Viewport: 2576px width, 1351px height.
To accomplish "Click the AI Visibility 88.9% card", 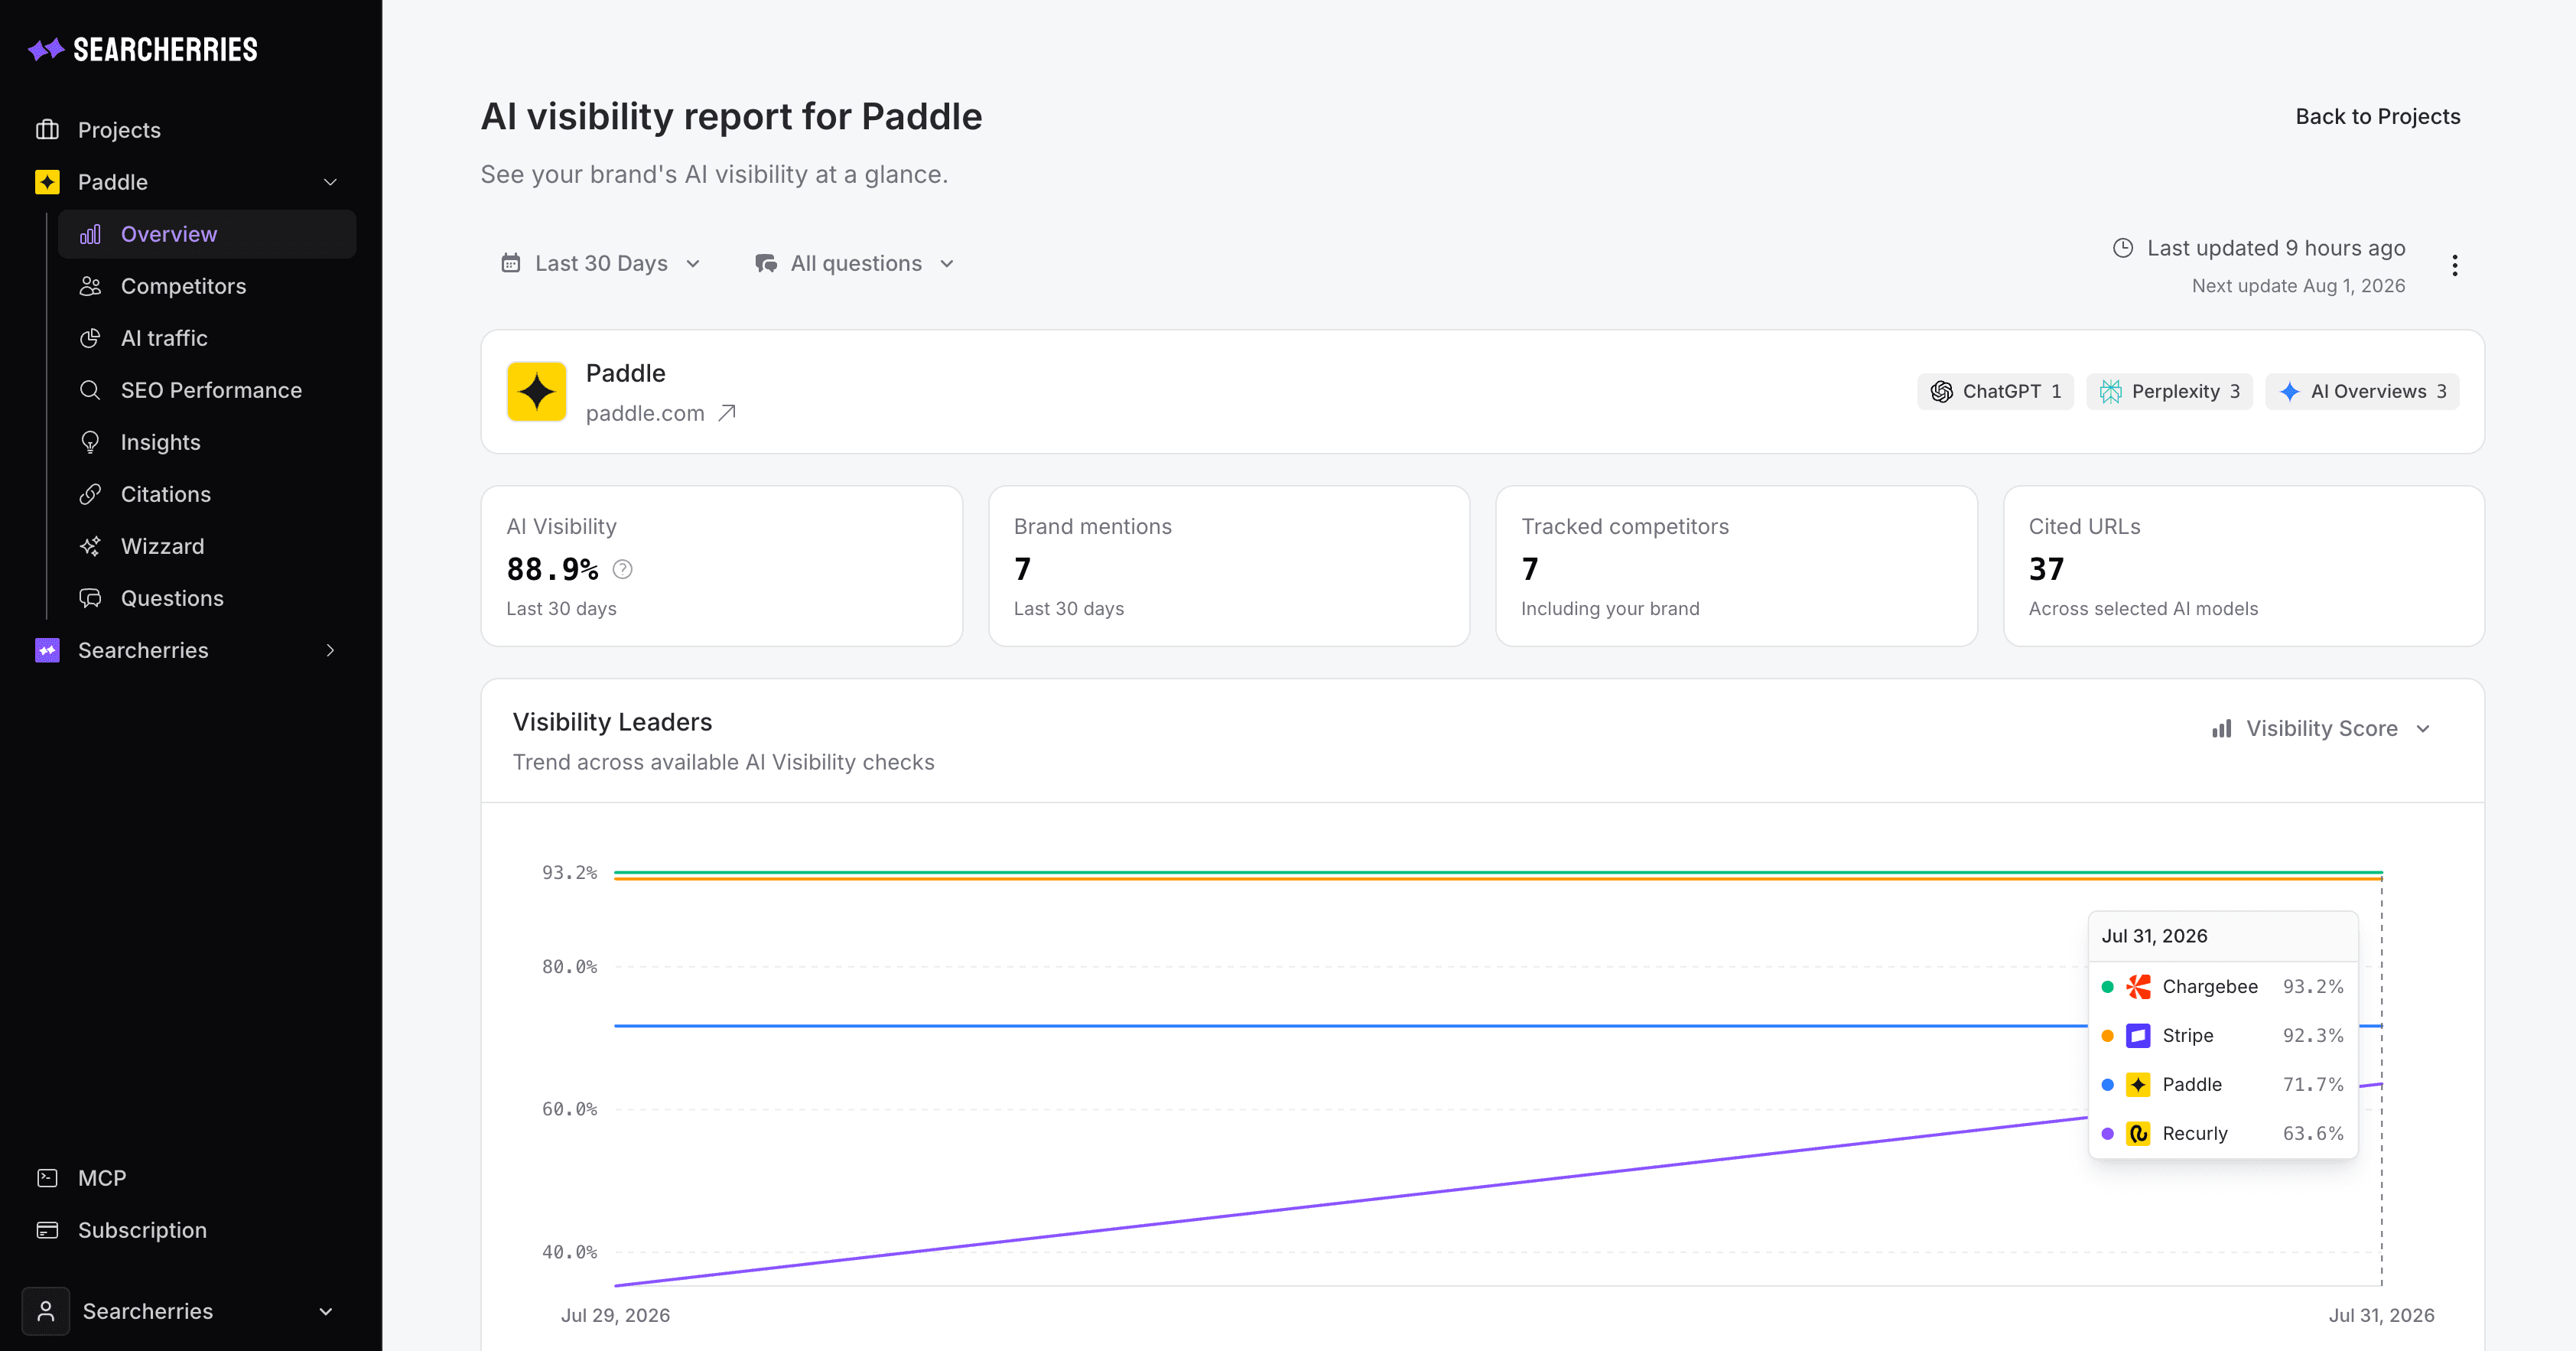I will pyautogui.click(x=721, y=566).
